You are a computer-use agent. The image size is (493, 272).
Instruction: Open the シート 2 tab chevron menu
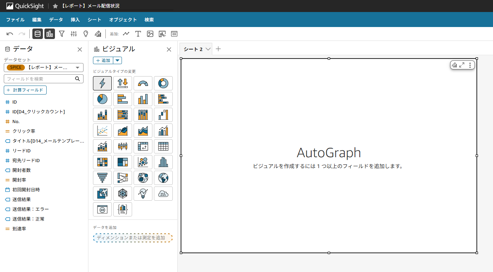pyautogui.click(x=208, y=49)
